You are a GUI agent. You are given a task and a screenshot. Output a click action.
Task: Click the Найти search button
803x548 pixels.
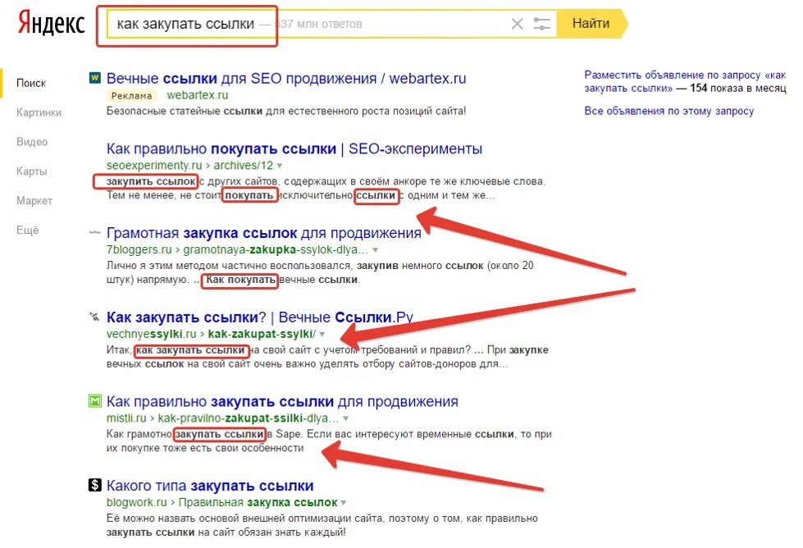(591, 24)
